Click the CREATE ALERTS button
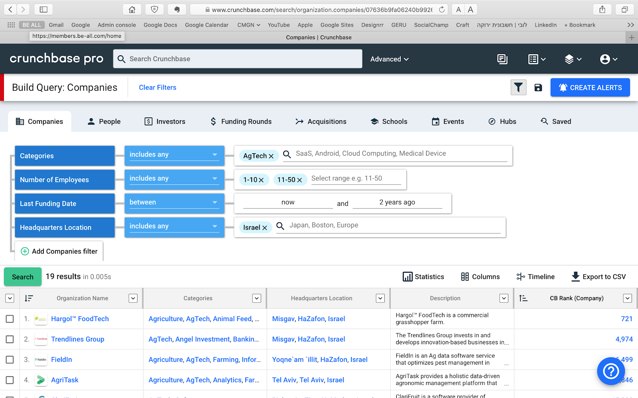 590,88
